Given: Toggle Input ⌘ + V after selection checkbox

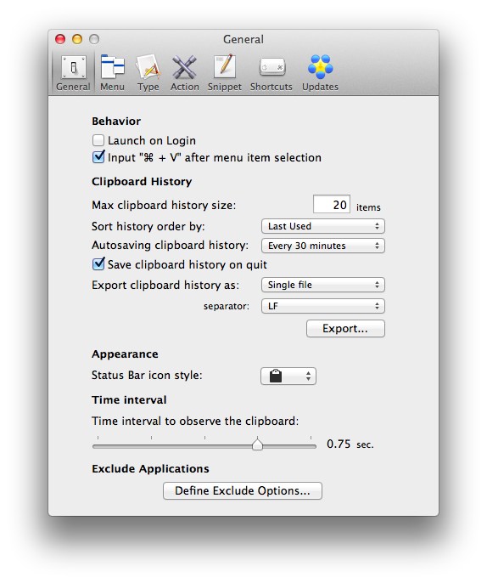Looking at the screenshot, I should 98,157.
